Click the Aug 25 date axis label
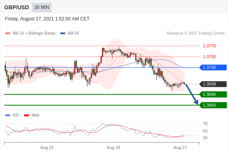Screen dimensions: 228x154 click(x=47, y=147)
